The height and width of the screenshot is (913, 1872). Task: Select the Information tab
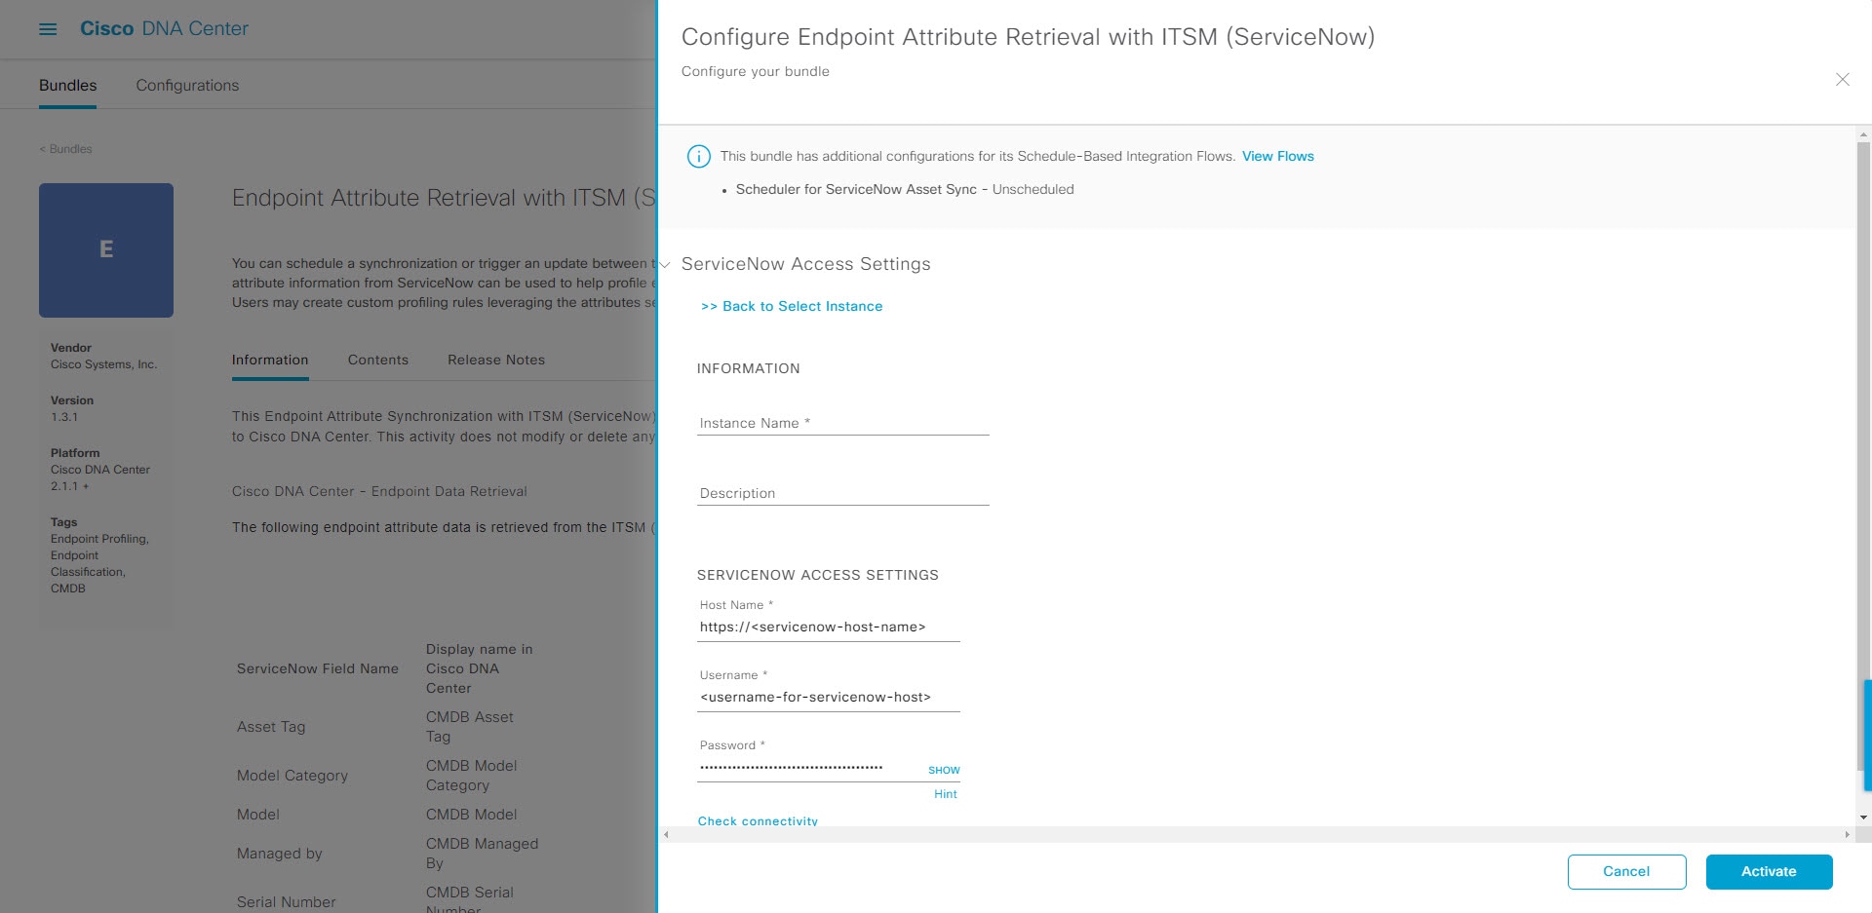270,360
